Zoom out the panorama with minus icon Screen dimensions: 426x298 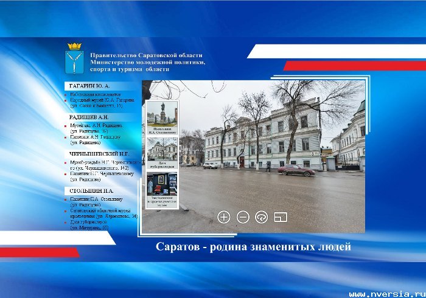tap(243, 217)
